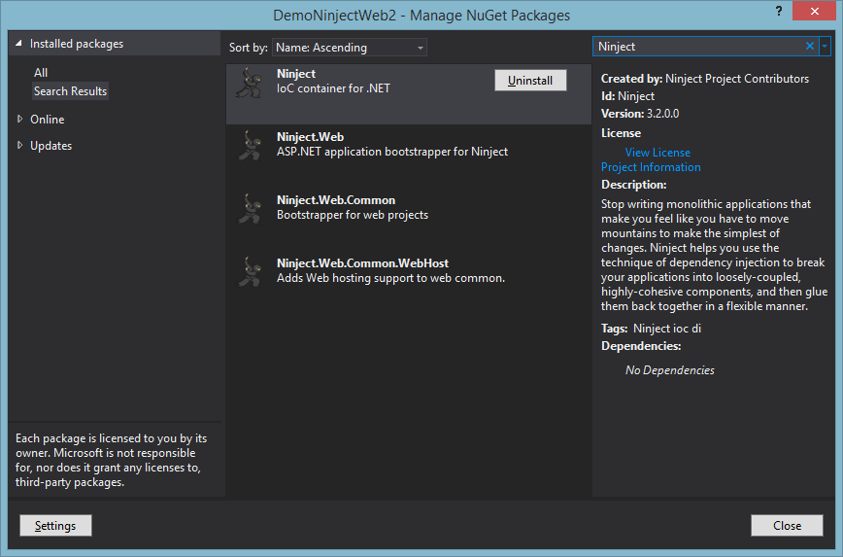
Task: Expand the Online tree node
Action: tap(19, 119)
